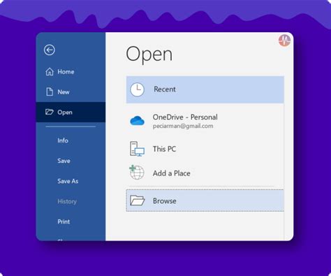Go to the Home menu item

(71, 72)
